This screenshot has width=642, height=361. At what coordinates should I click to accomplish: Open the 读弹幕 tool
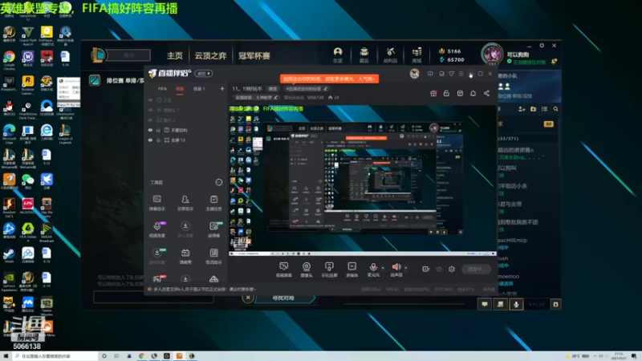[x=213, y=229]
